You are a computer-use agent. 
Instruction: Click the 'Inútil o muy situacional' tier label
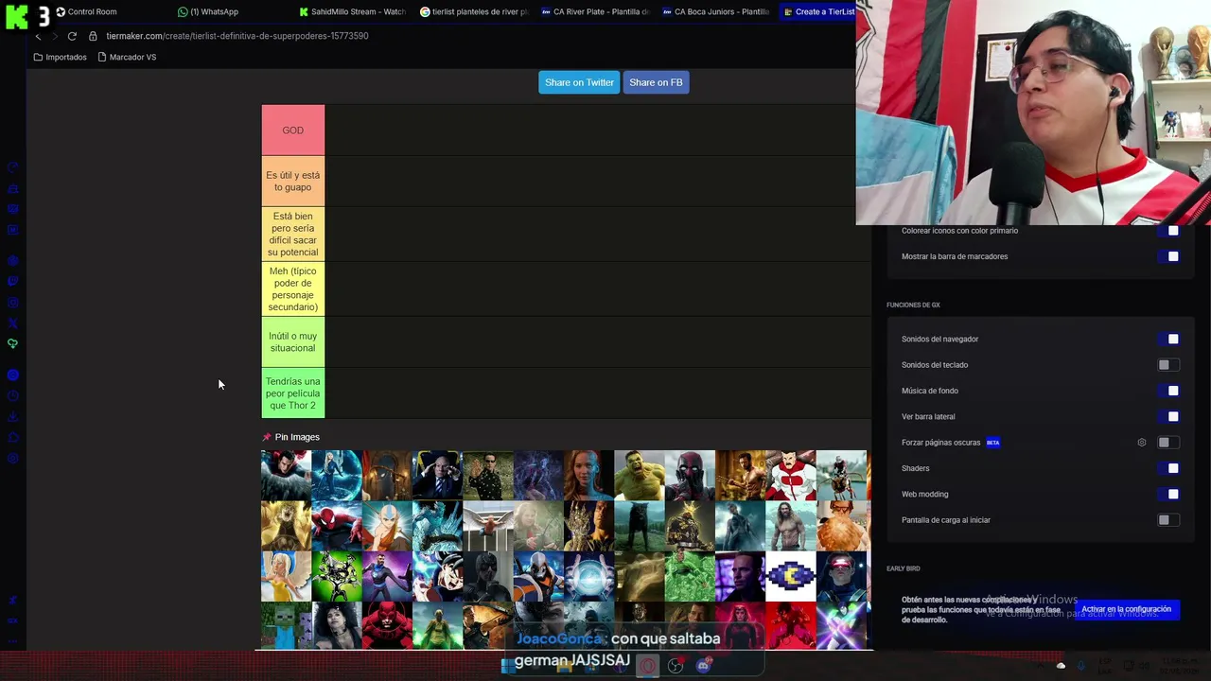(x=293, y=342)
